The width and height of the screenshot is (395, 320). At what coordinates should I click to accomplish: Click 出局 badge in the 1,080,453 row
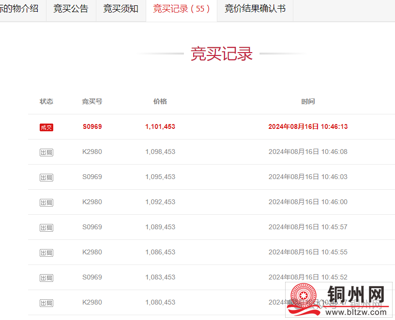[46, 303]
